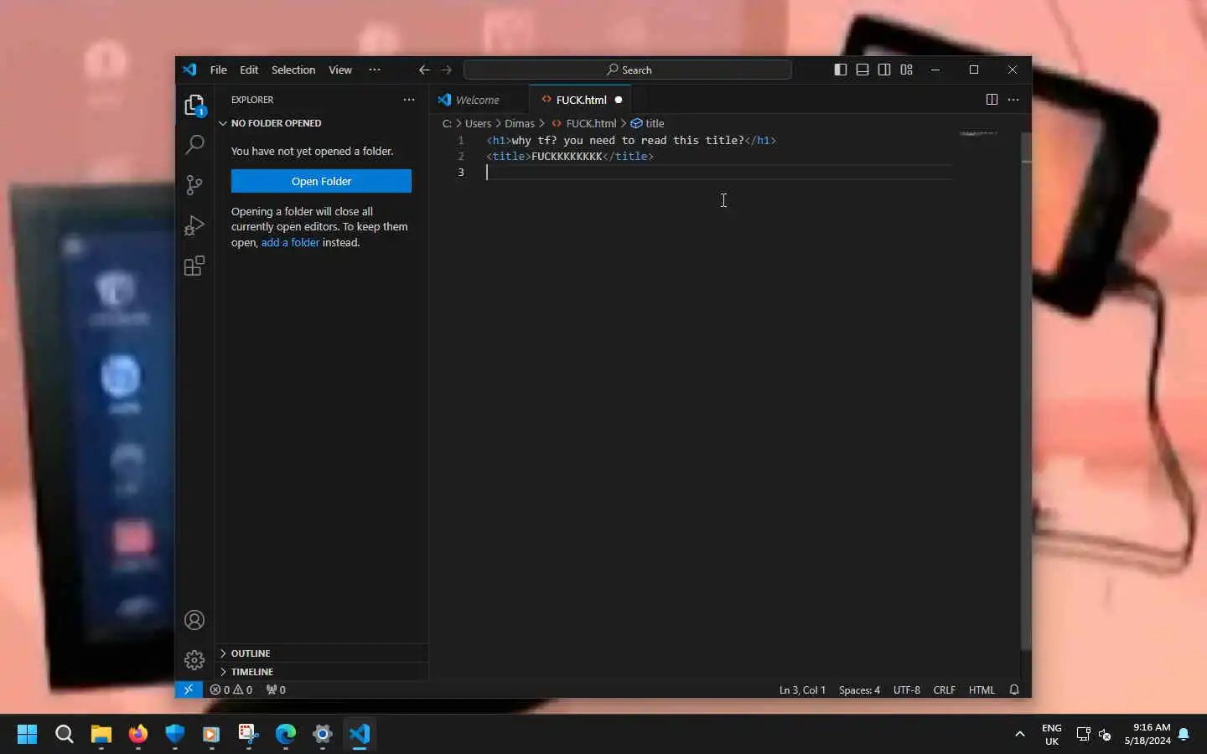The image size is (1207, 754).
Task: Open the Edit menu
Action: tap(249, 70)
